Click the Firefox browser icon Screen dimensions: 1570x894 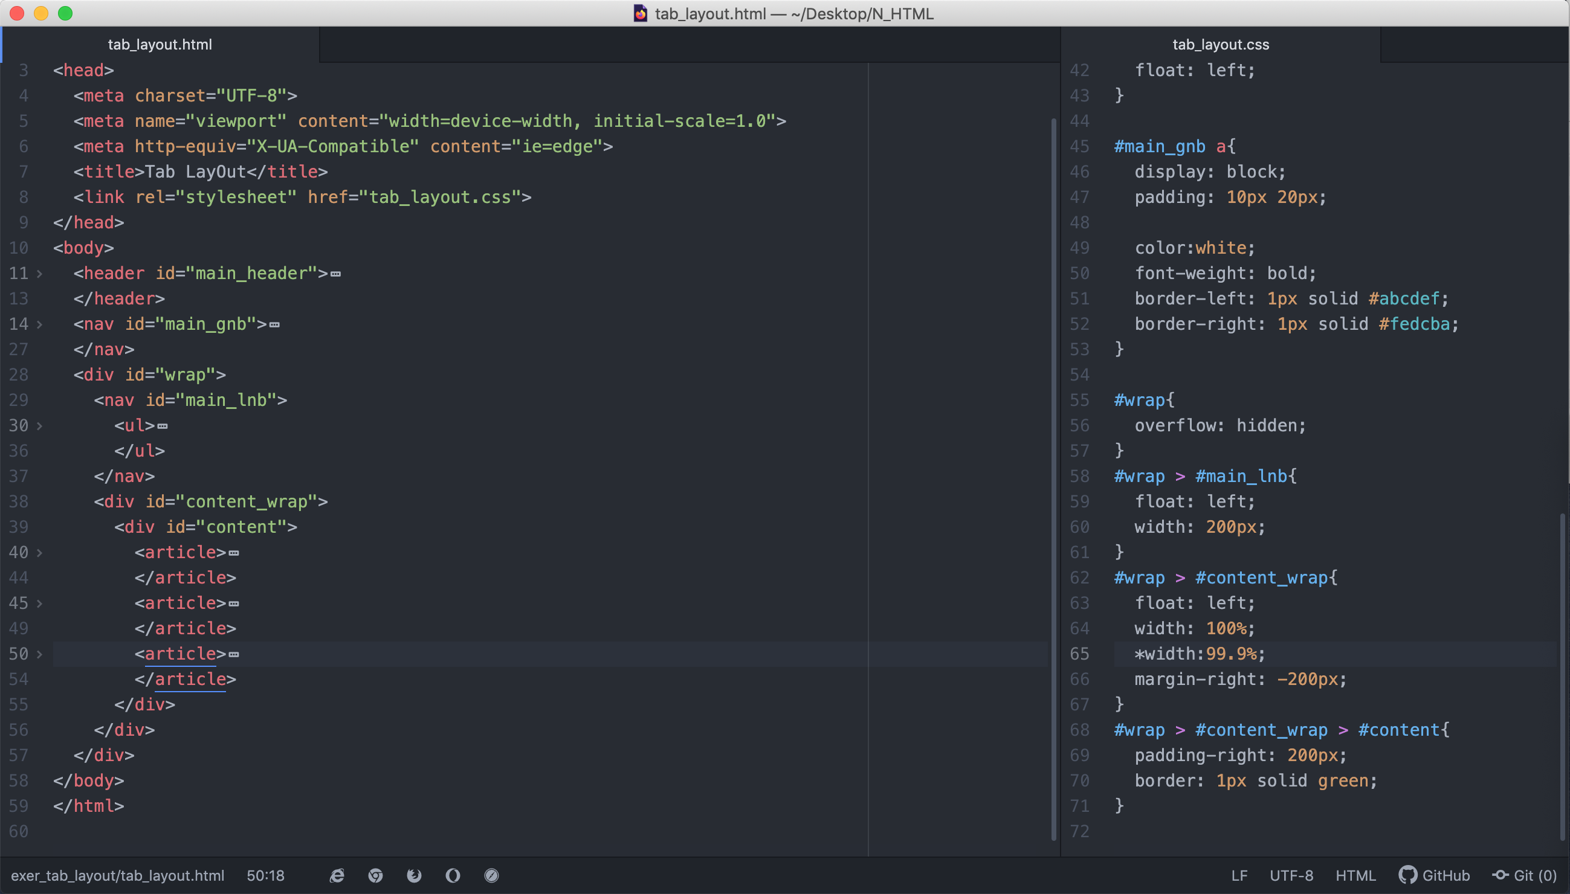click(414, 876)
